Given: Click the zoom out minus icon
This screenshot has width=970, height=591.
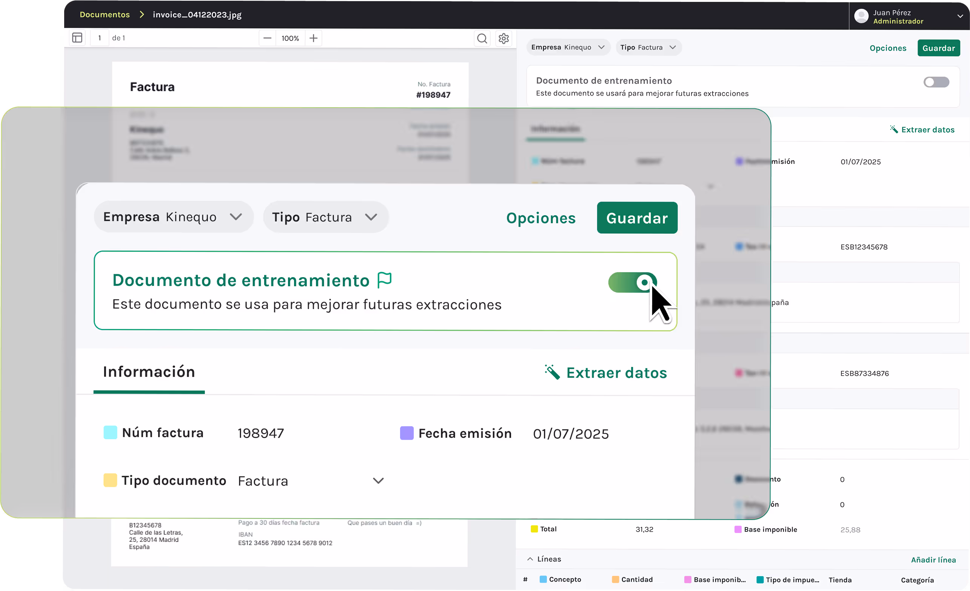Looking at the screenshot, I should pos(267,38).
